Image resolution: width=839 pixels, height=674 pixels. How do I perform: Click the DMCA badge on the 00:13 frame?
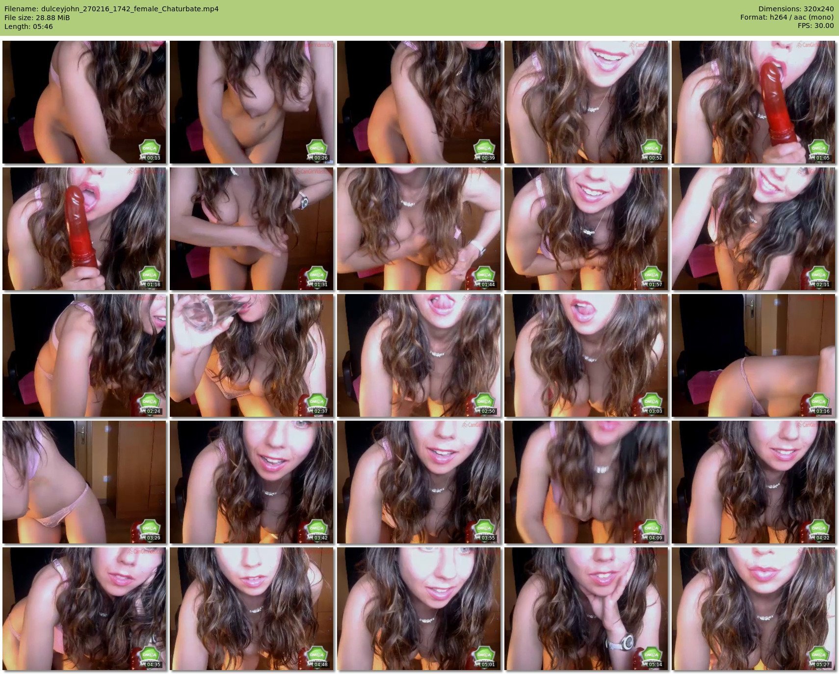[149, 148]
